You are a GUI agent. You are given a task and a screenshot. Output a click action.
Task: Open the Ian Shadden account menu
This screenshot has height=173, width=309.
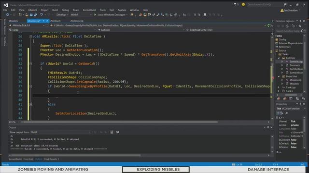click(x=291, y=11)
